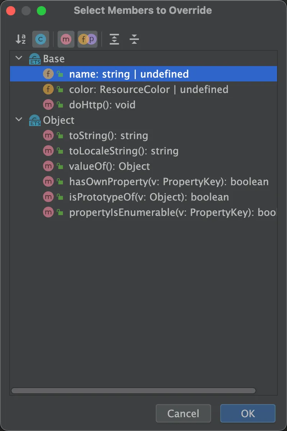Click field icon of color: ResourceColor

point(48,90)
